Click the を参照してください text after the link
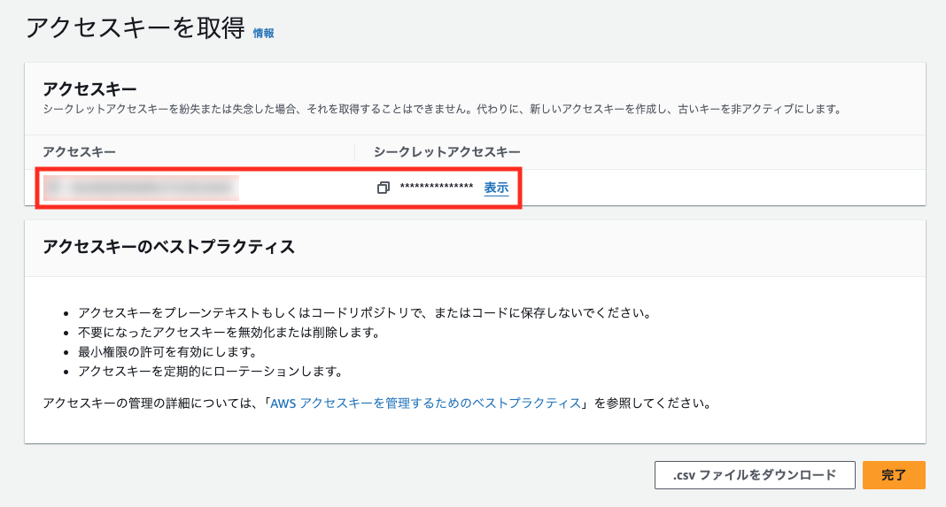The height and width of the screenshot is (507, 946). [x=651, y=403]
